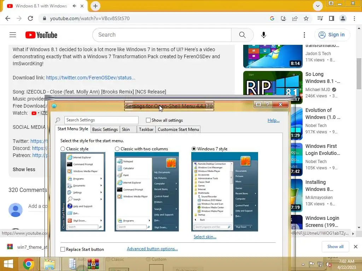Viewport: 362px width, 271px height.
Task: Click Windows Start button on taskbar
Action: (8, 264)
